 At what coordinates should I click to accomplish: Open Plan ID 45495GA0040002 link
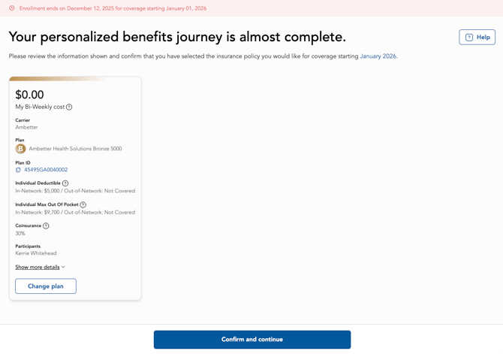pyautogui.click(x=46, y=170)
